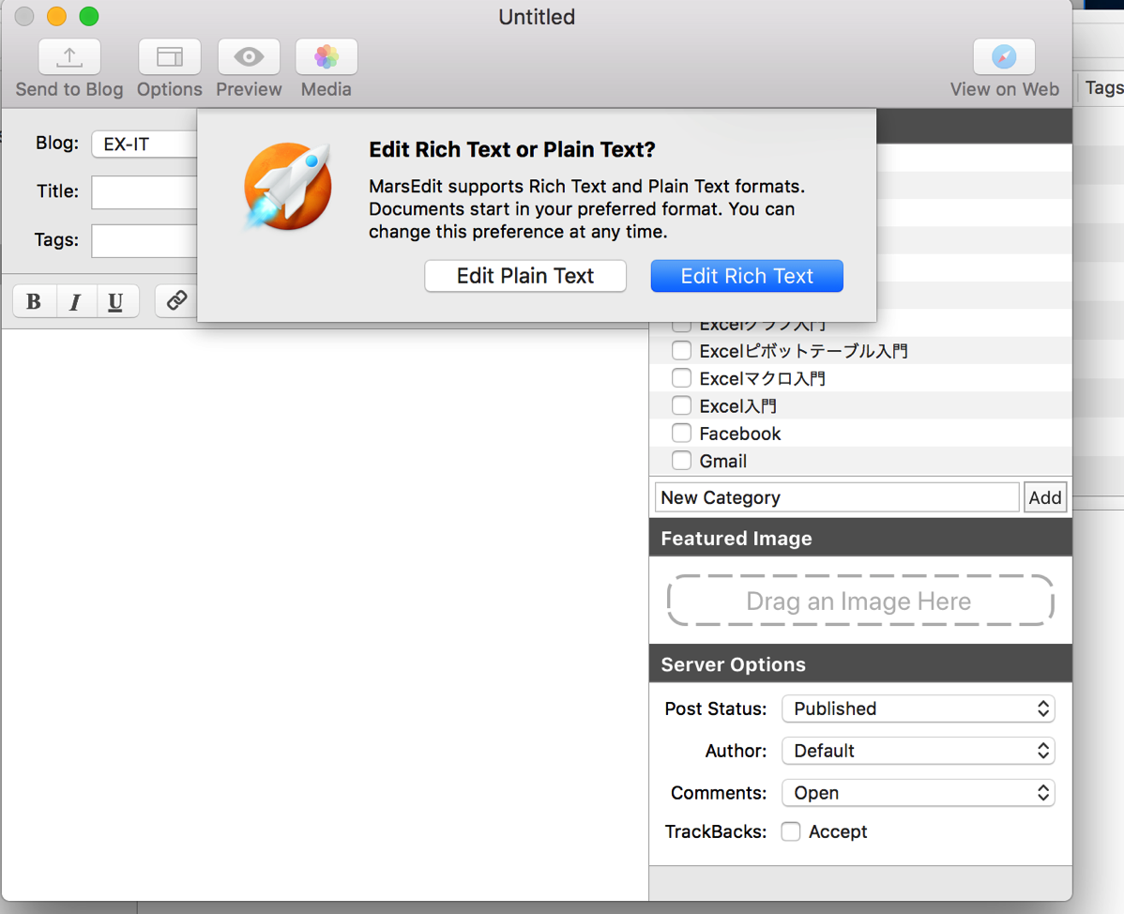The height and width of the screenshot is (914, 1124).
Task: Choose Edit Rich Text button
Action: coord(747,276)
